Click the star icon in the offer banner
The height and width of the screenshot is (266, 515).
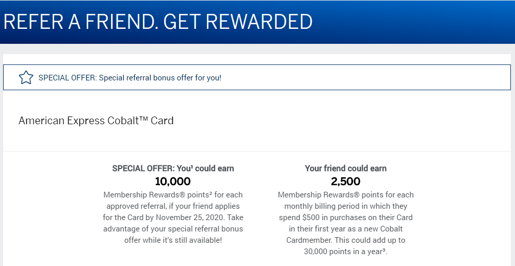tap(26, 78)
